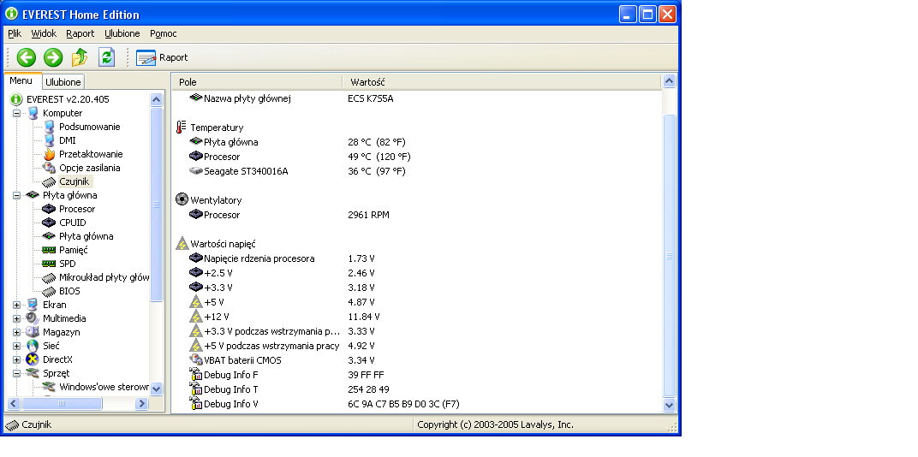Screen dimensions: 918x457
Task: Click the Opcje zasilania icon
Action: 49,168
